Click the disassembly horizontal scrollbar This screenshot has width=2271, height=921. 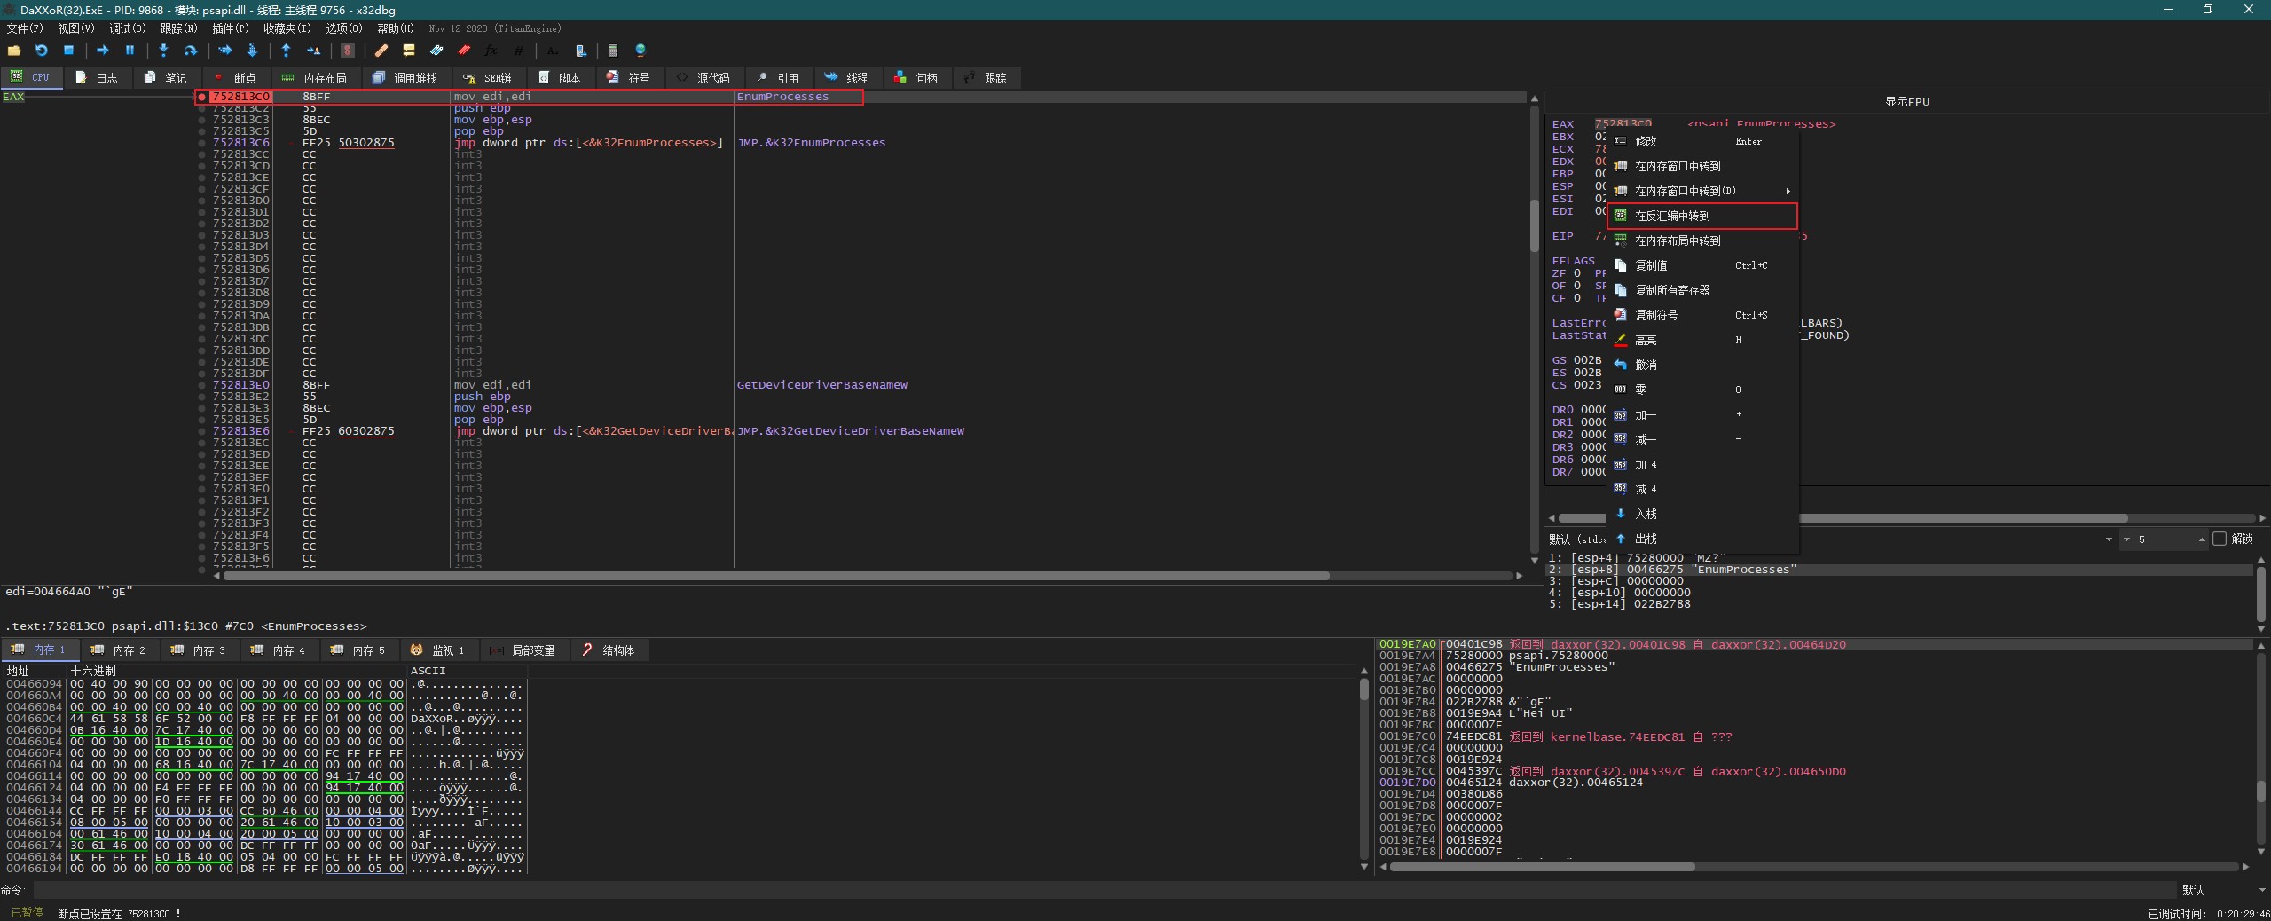pyautogui.click(x=776, y=576)
